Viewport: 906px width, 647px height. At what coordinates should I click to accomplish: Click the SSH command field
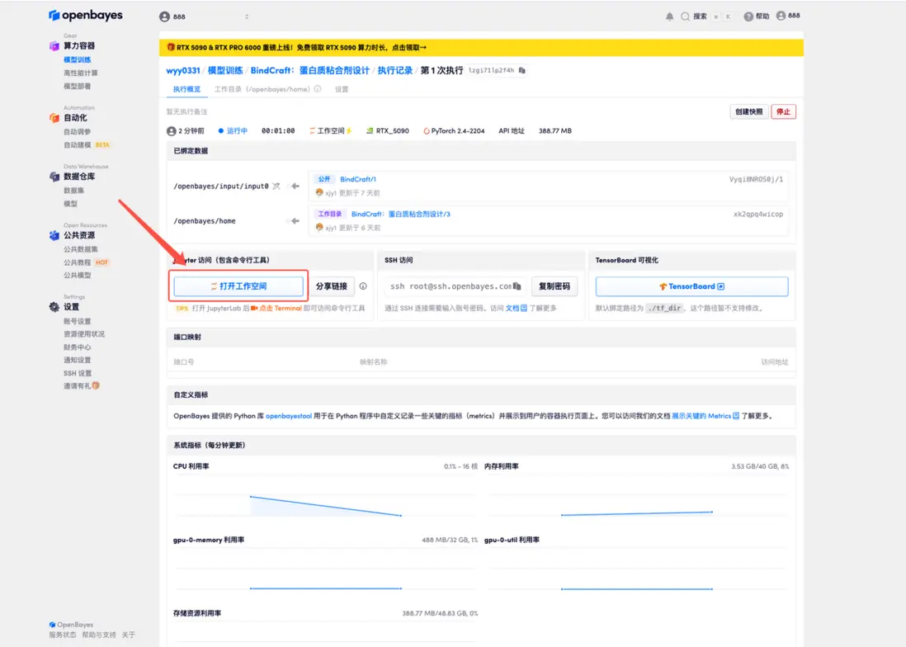(455, 286)
